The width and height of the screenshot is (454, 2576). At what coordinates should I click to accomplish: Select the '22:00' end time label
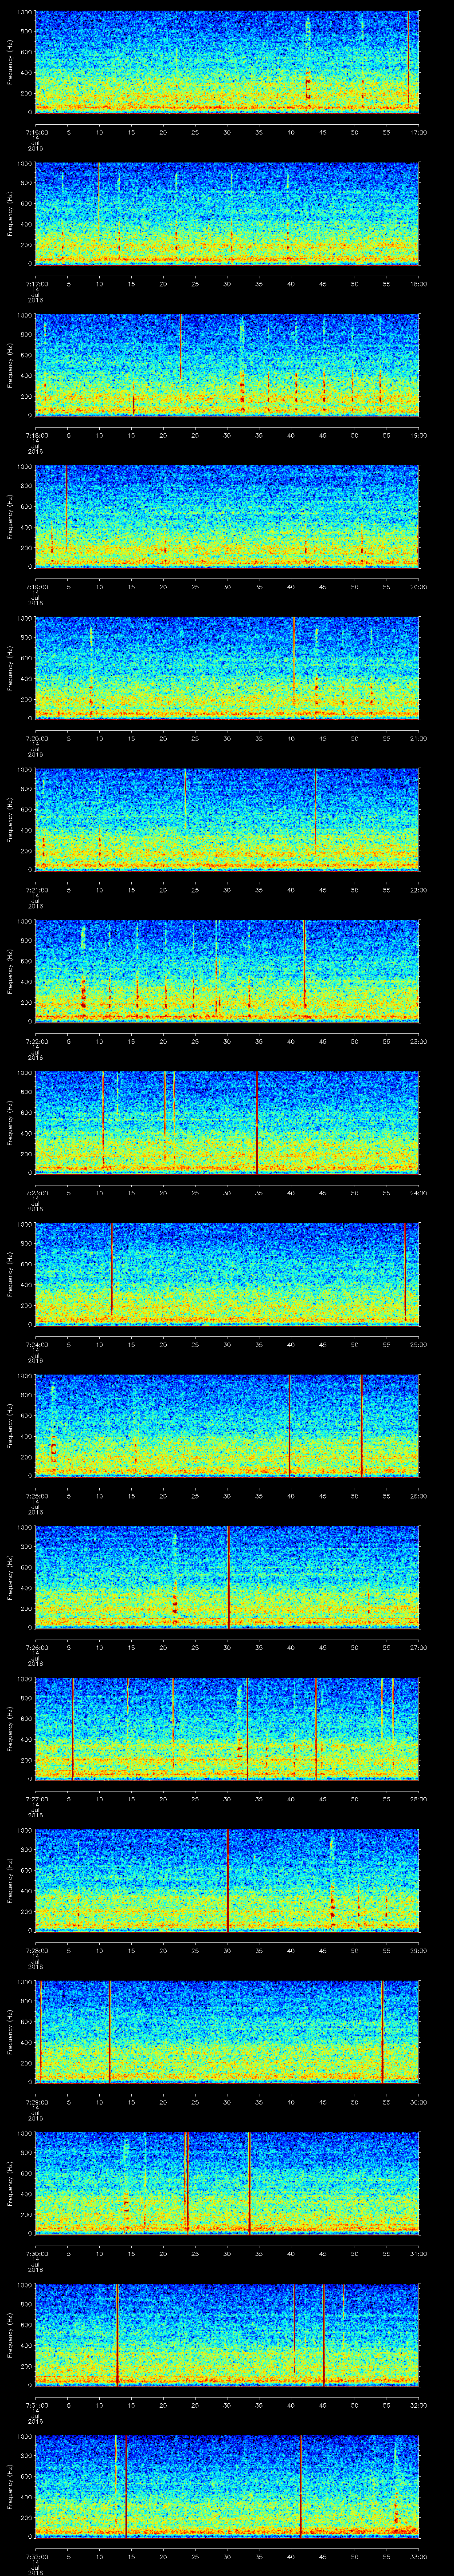pyautogui.click(x=418, y=890)
